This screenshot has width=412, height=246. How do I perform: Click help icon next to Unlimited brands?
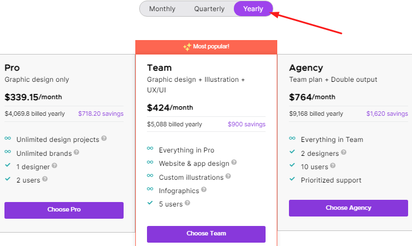76,152
